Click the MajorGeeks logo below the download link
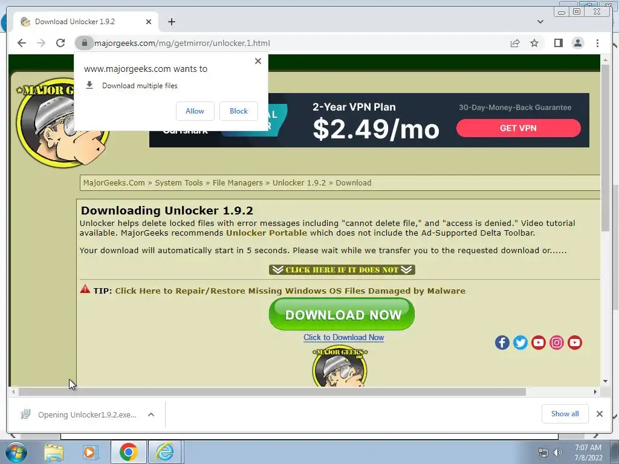The height and width of the screenshot is (464, 619). coord(340,367)
